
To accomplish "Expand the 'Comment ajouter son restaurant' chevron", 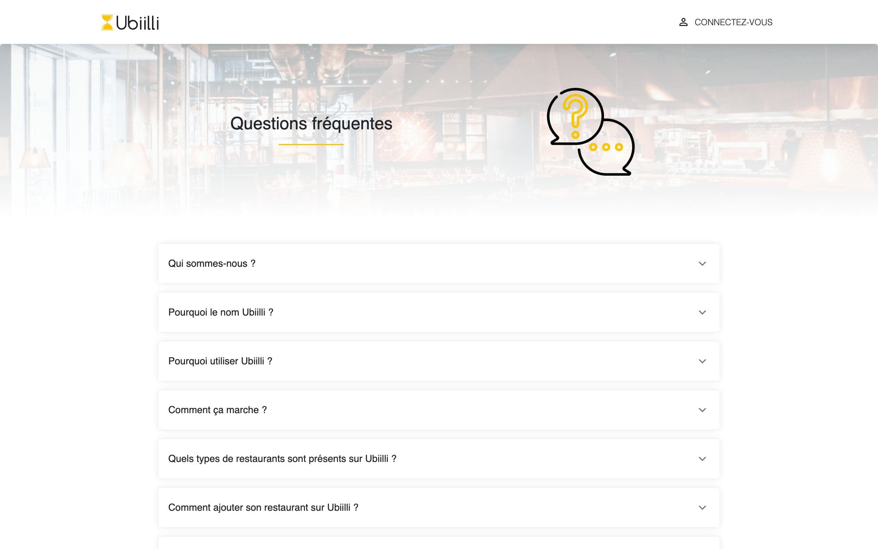I will [x=702, y=508].
